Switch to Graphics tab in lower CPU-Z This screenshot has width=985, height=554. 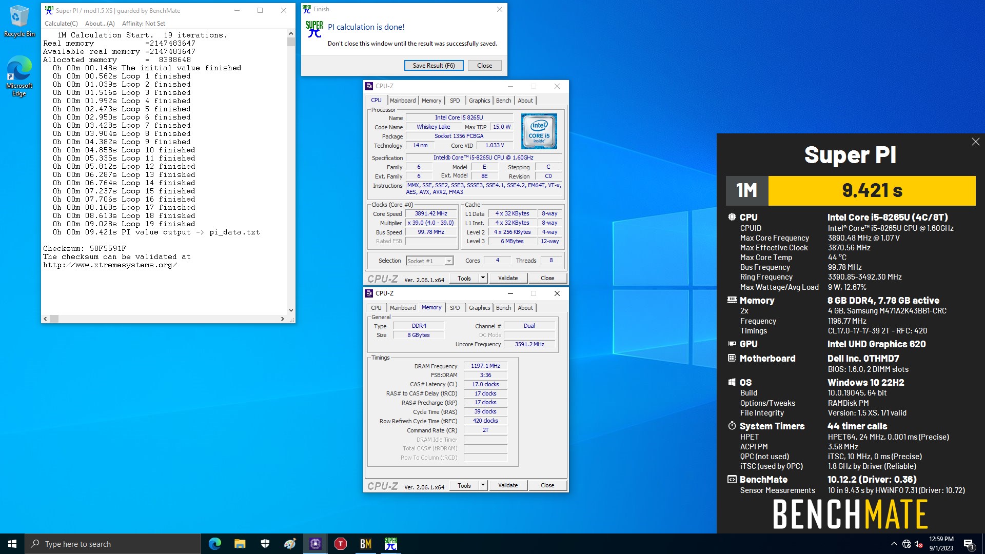tap(480, 308)
